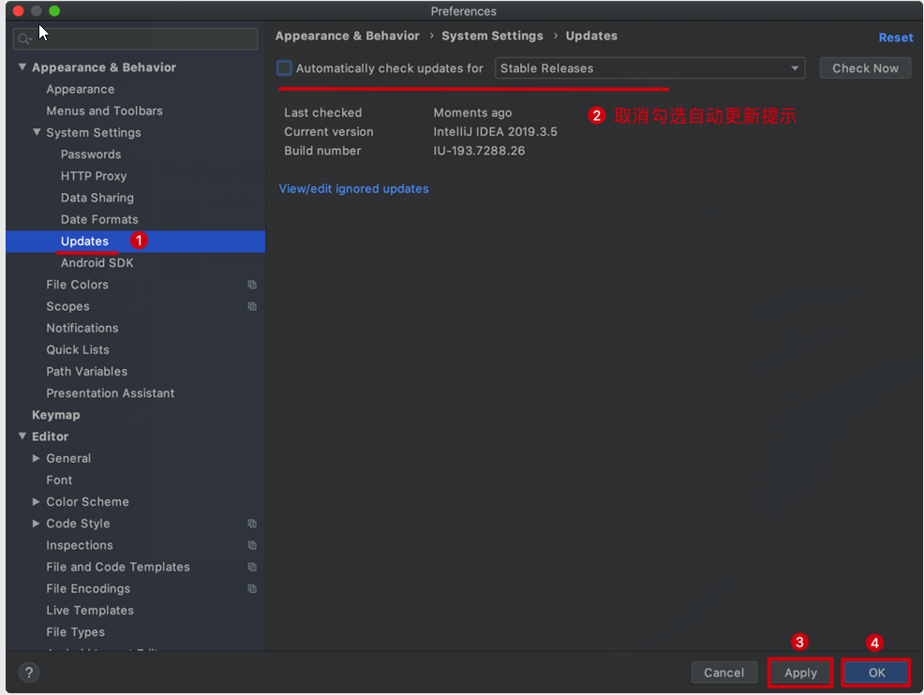Collapse the Editor section
The height and width of the screenshot is (695, 924).
coord(22,436)
